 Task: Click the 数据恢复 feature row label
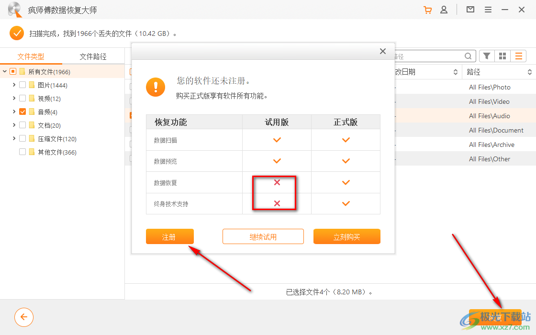point(165,183)
